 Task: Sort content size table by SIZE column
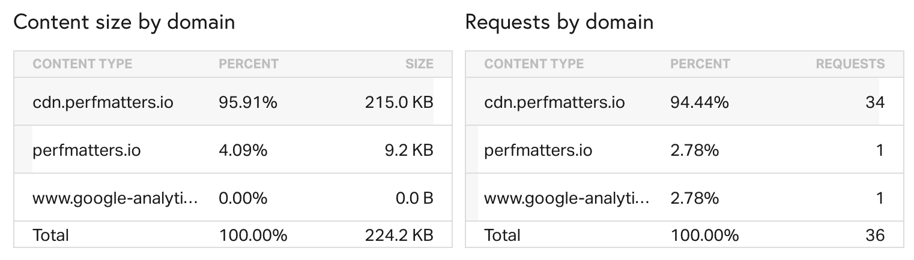tap(419, 64)
